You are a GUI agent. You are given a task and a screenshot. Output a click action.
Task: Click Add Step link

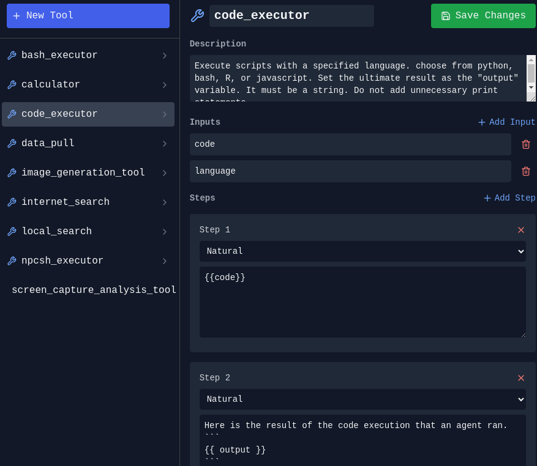coord(509,198)
